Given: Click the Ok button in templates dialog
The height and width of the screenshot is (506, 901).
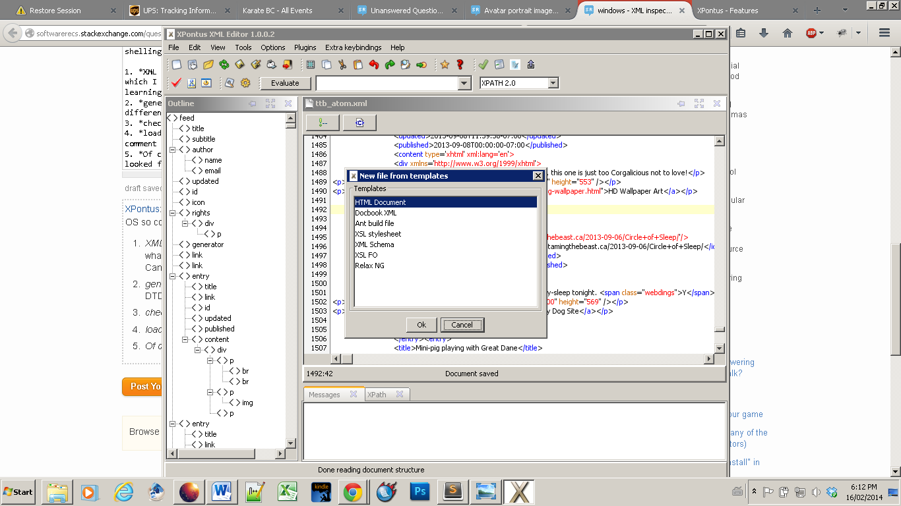Looking at the screenshot, I should (x=421, y=325).
